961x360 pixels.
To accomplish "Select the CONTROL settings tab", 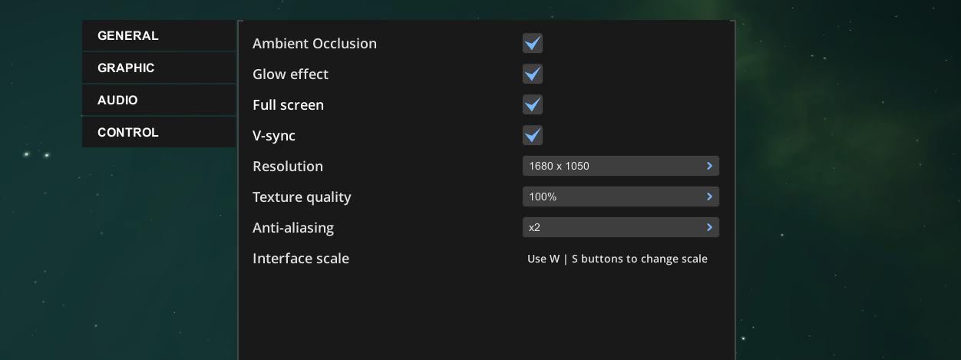I will click(128, 133).
